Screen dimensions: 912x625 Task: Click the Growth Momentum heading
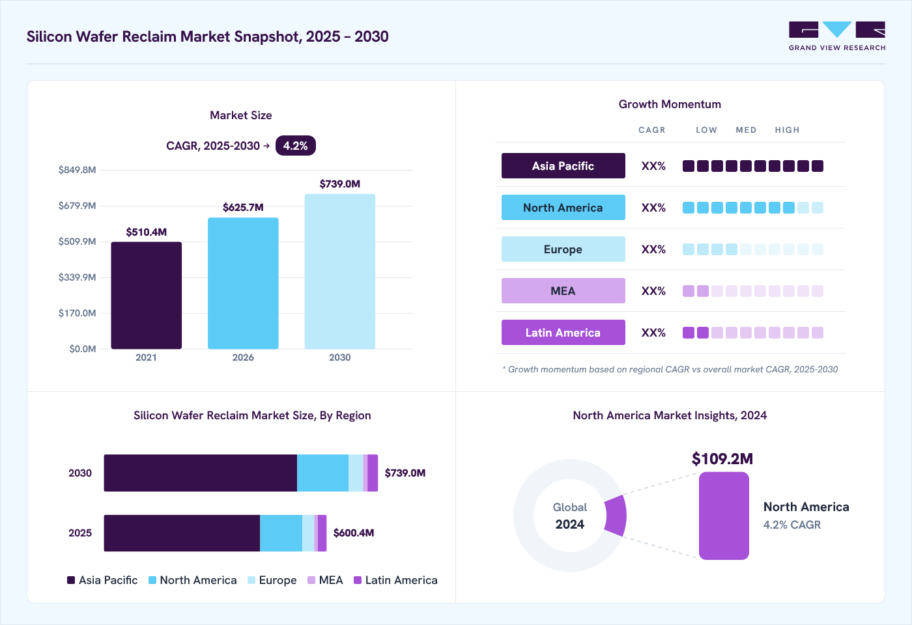[x=670, y=104]
